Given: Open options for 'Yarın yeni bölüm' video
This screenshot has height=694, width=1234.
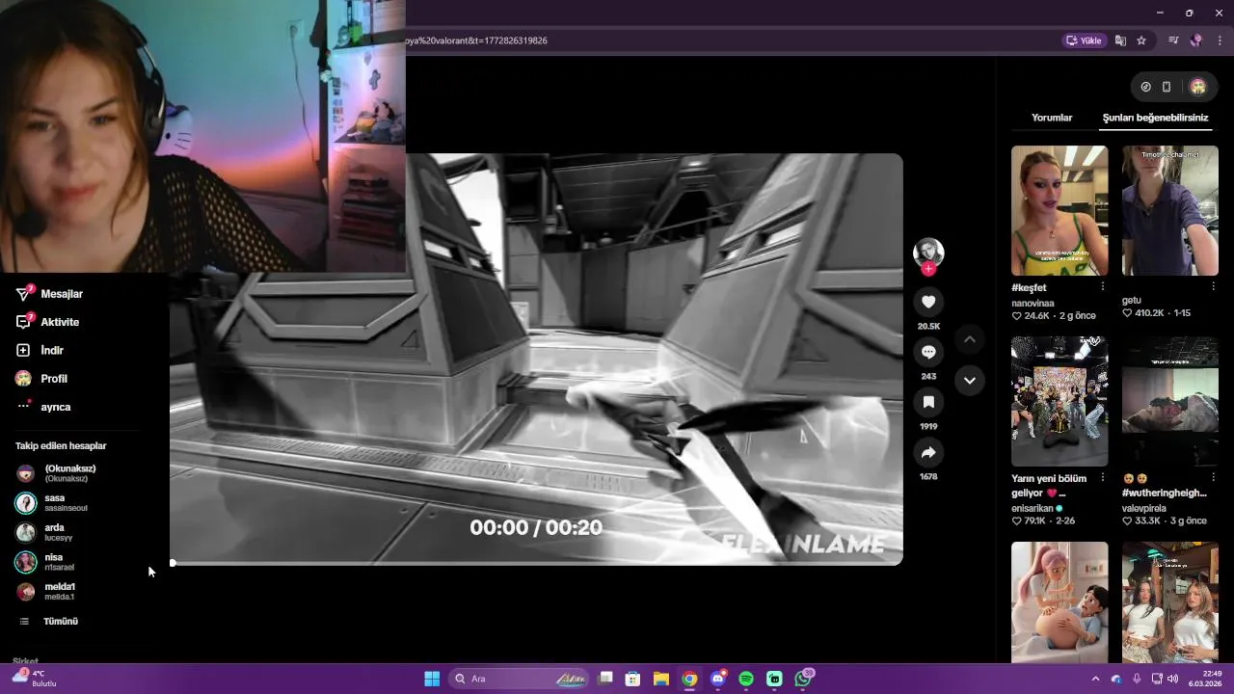Looking at the screenshot, I should point(1103,477).
